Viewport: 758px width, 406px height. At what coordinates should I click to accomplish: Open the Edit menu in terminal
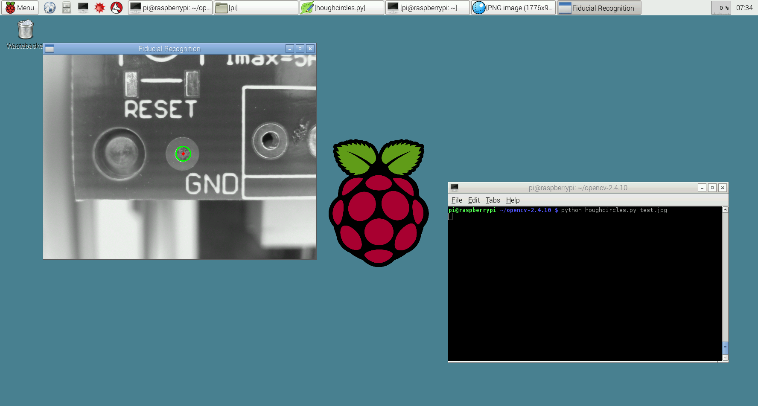(474, 200)
